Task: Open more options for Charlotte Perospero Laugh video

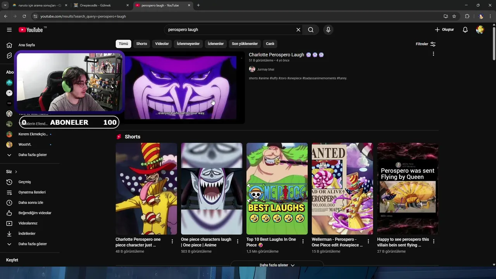Action: tap(433, 54)
